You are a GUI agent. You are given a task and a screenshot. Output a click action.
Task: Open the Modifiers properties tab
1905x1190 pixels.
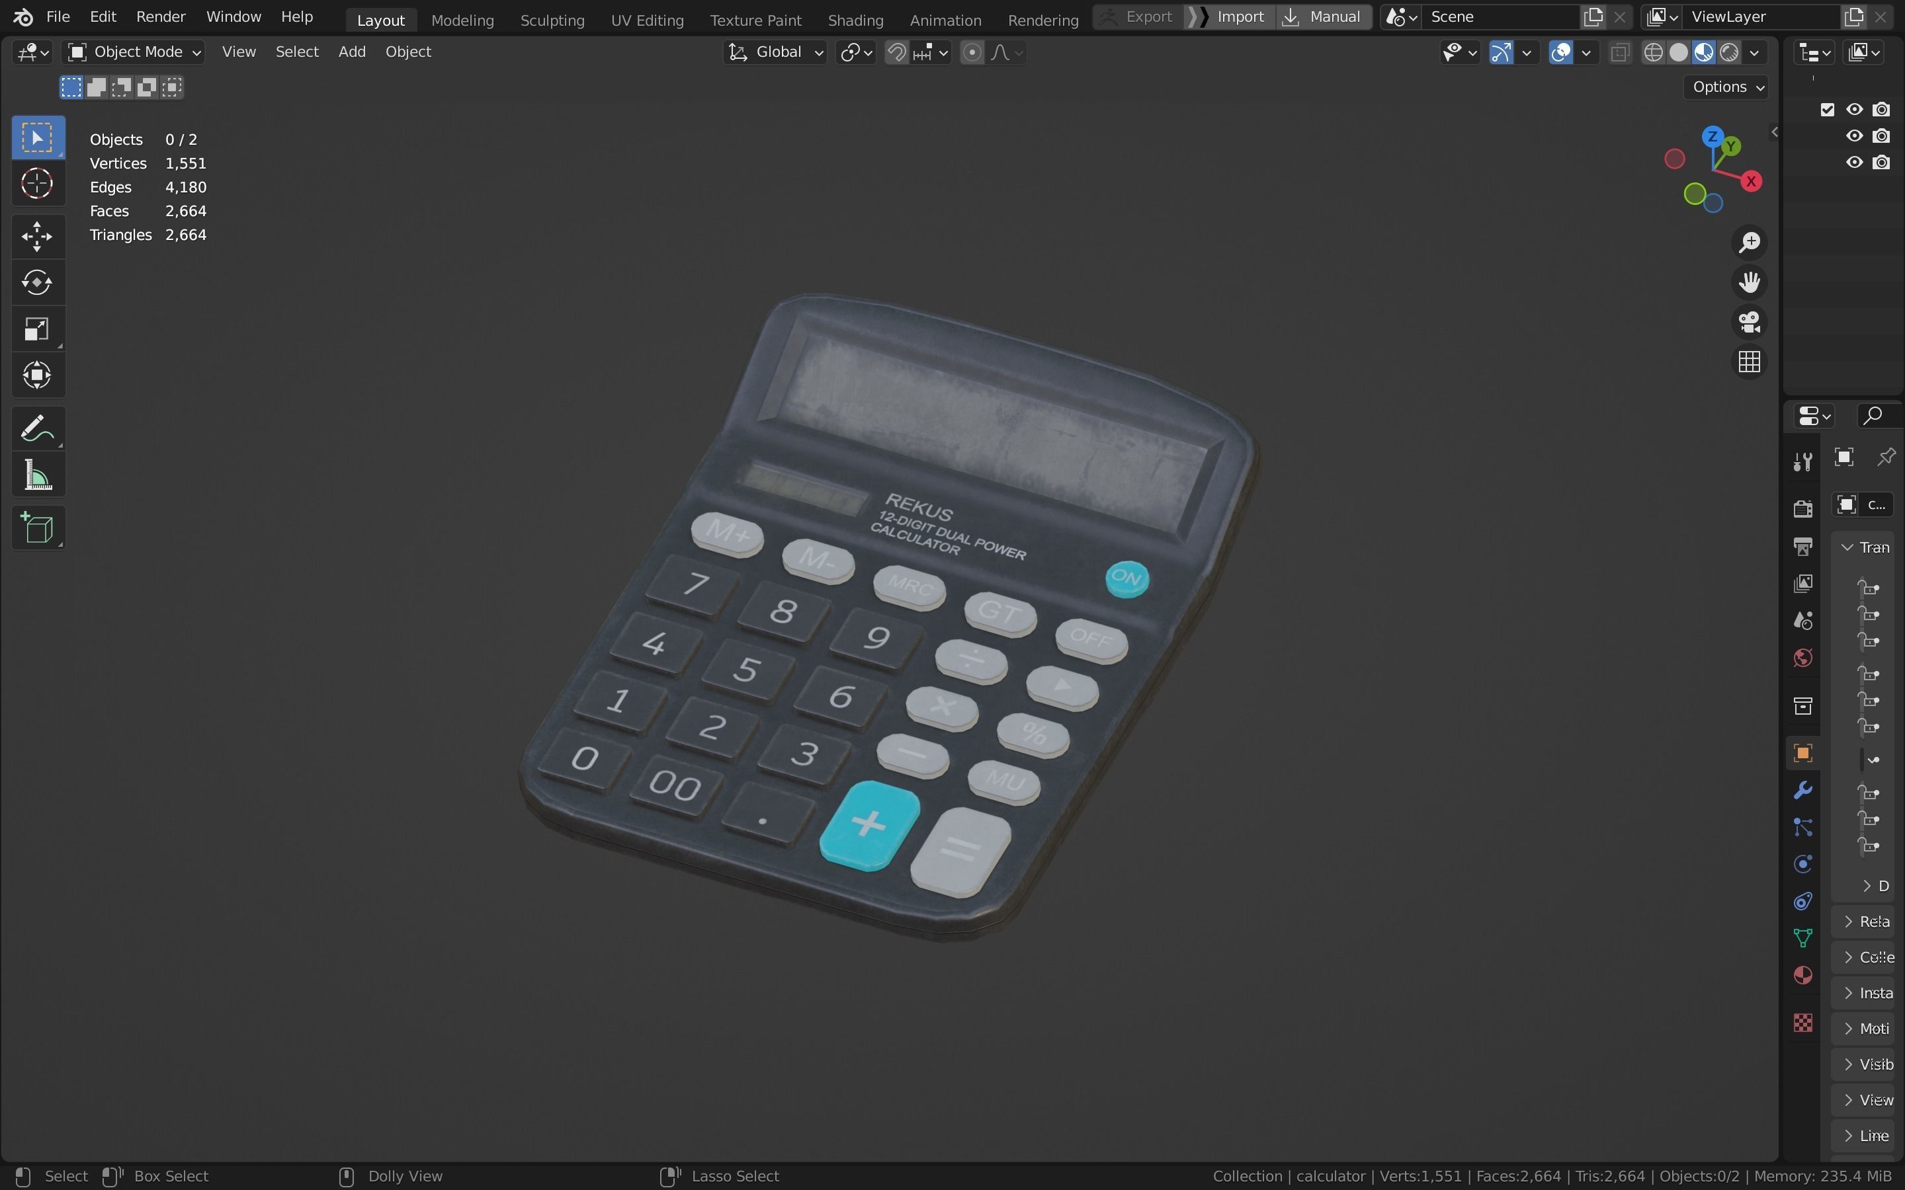coord(1802,790)
